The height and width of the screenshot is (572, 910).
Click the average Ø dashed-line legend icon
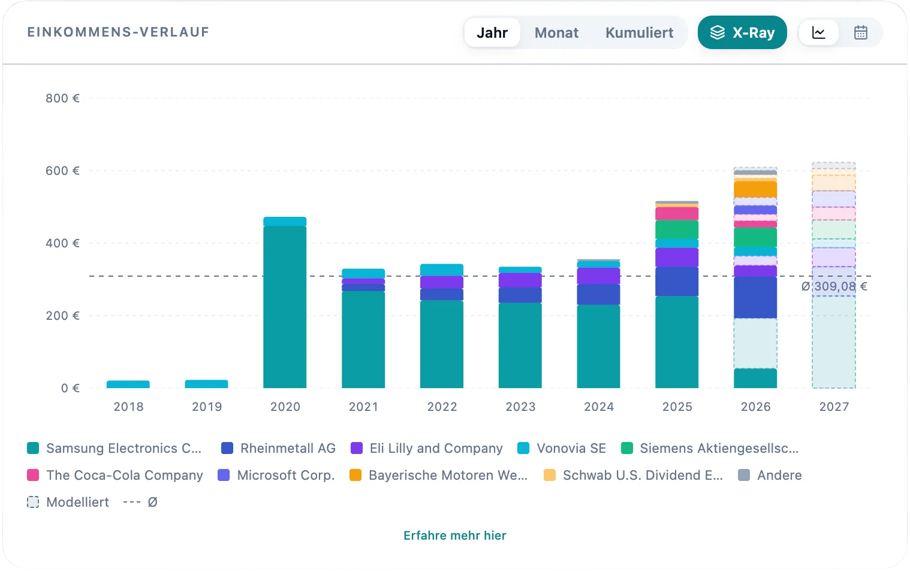pos(132,502)
